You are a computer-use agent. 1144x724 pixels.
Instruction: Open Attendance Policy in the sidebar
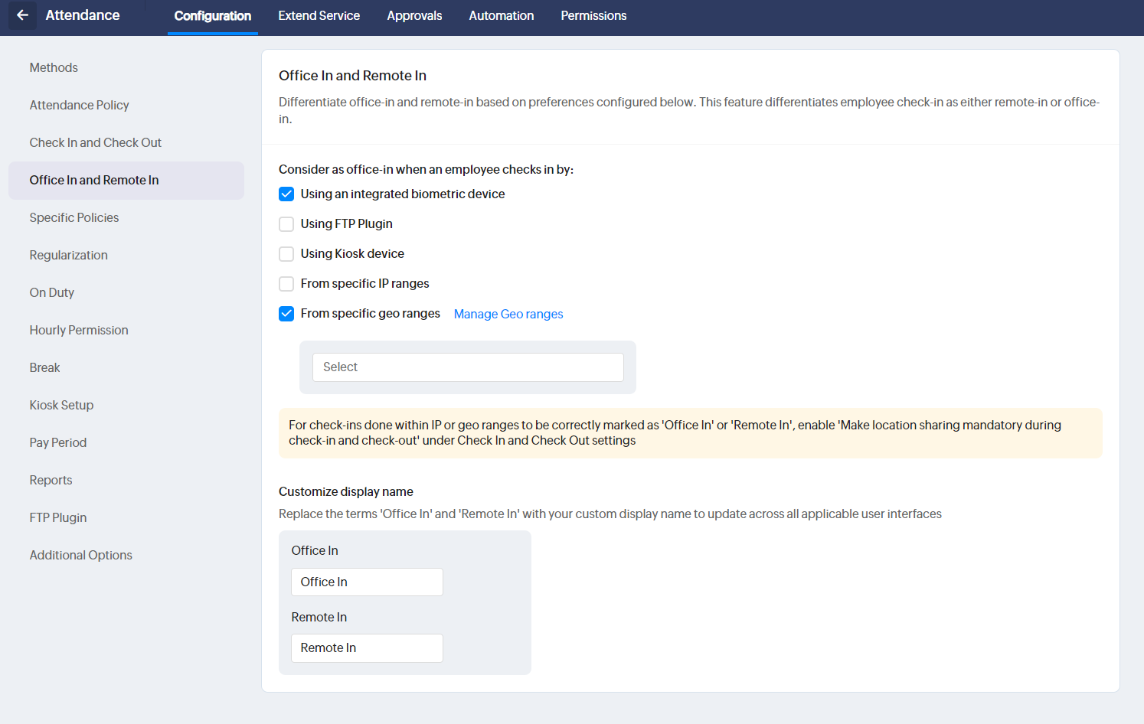click(x=79, y=106)
